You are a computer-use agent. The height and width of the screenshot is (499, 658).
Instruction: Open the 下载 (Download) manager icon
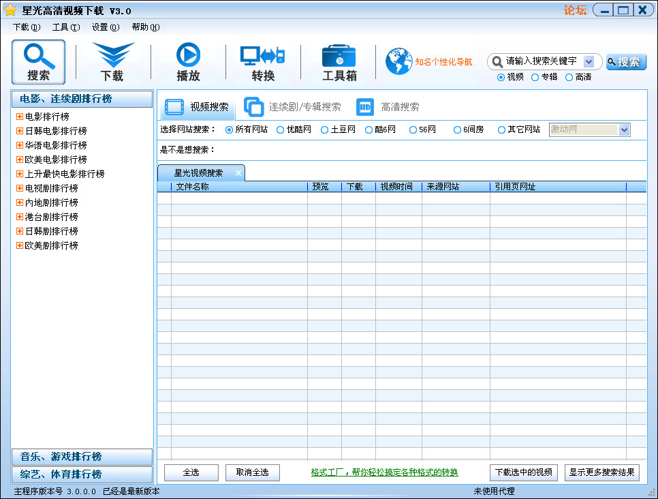(112, 61)
